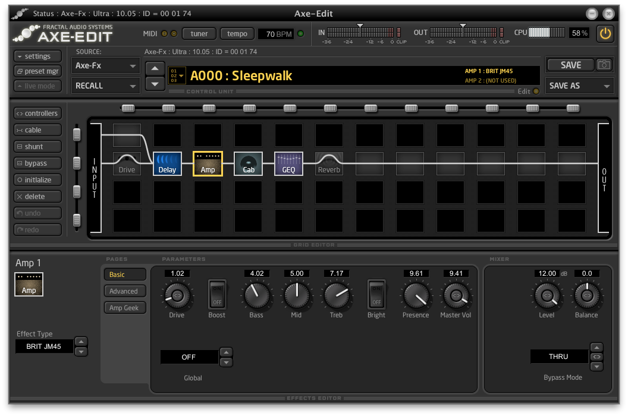Step Bypass Mode up from THRU
The width and height of the screenshot is (628, 416).
pyautogui.click(x=596, y=347)
